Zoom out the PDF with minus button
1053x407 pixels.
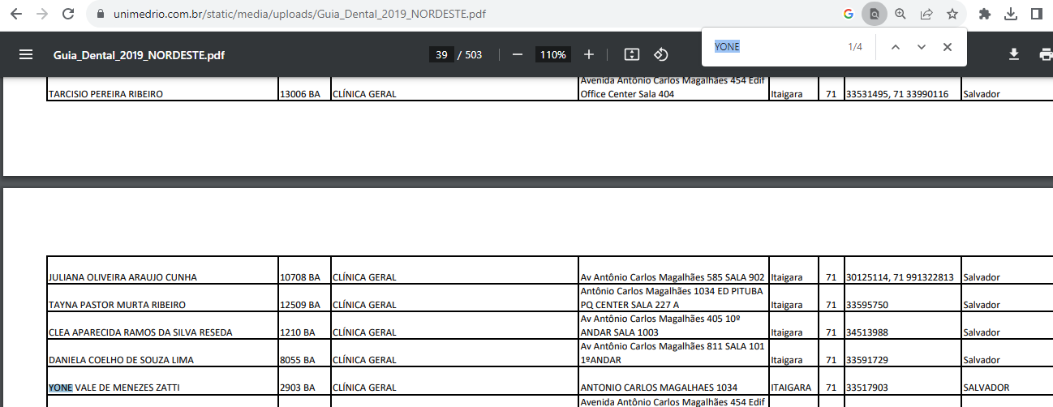517,54
